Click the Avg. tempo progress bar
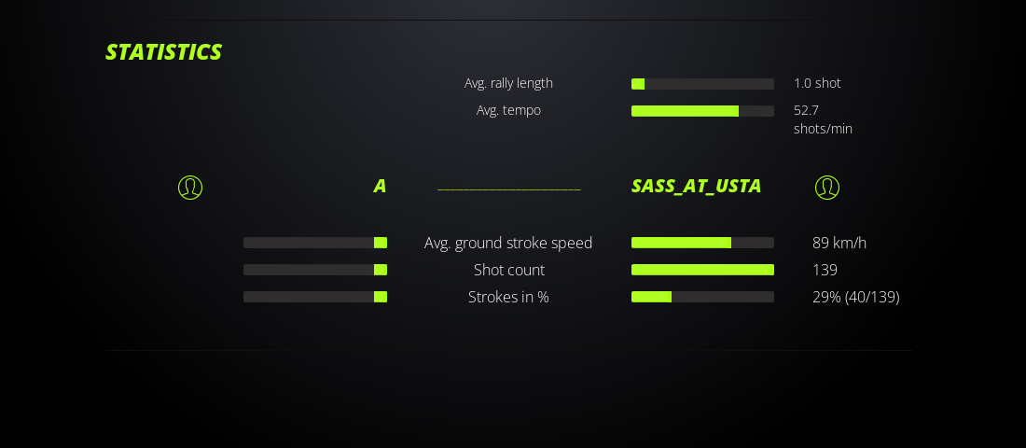 pyautogui.click(x=702, y=111)
